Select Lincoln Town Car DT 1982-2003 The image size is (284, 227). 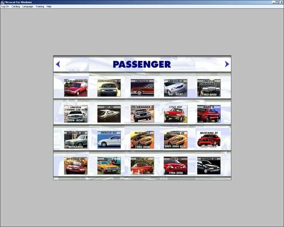coord(209,88)
